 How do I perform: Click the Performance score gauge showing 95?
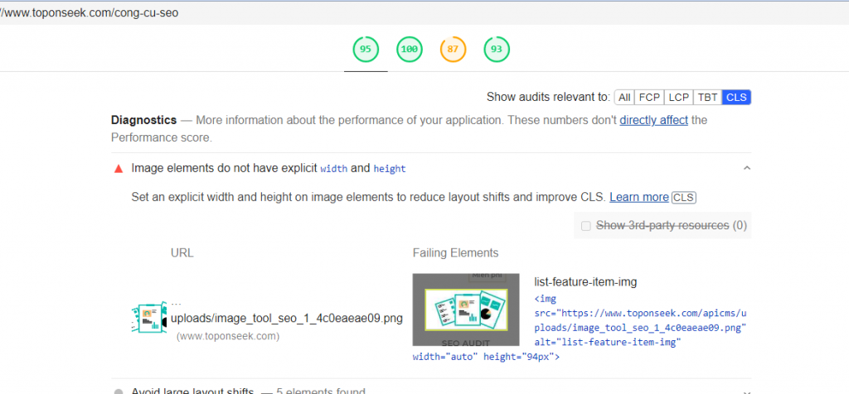pyautogui.click(x=366, y=50)
